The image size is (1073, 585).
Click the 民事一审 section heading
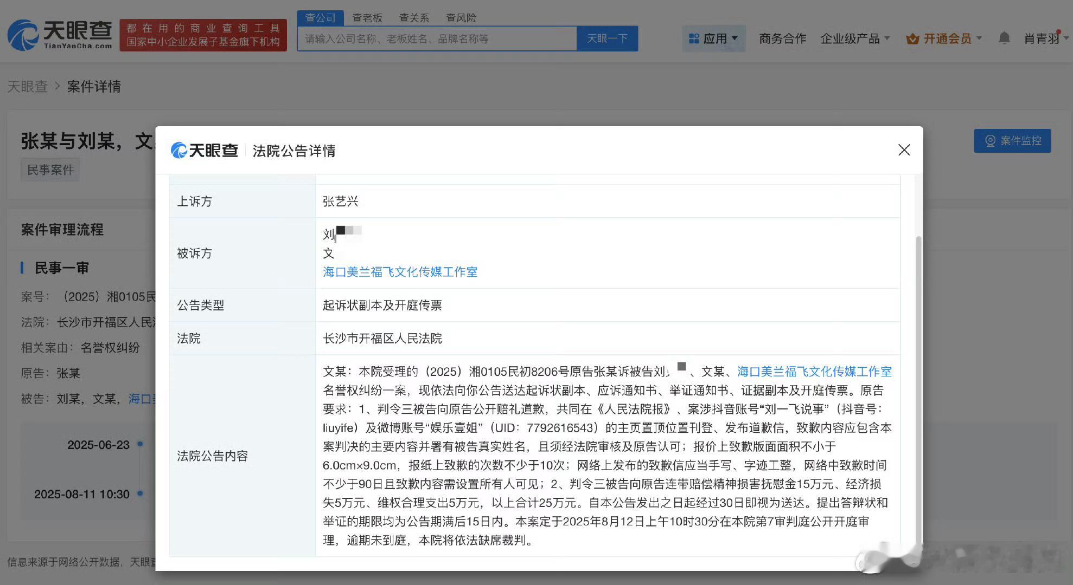pos(61,268)
